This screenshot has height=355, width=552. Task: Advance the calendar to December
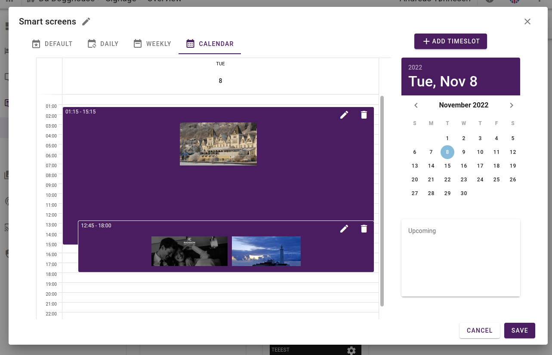click(512, 105)
